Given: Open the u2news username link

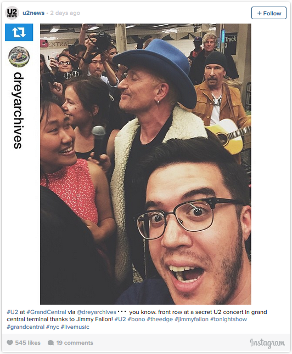Looking at the screenshot, I should pyautogui.click(x=33, y=13).
